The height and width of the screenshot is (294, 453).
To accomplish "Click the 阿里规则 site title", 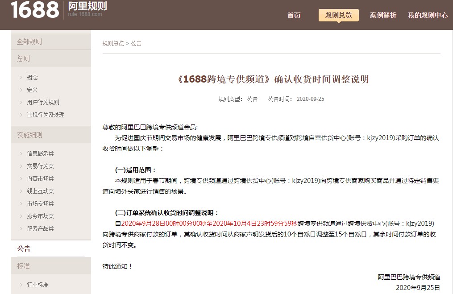I will pyautogui.click(x=87, y=6).
